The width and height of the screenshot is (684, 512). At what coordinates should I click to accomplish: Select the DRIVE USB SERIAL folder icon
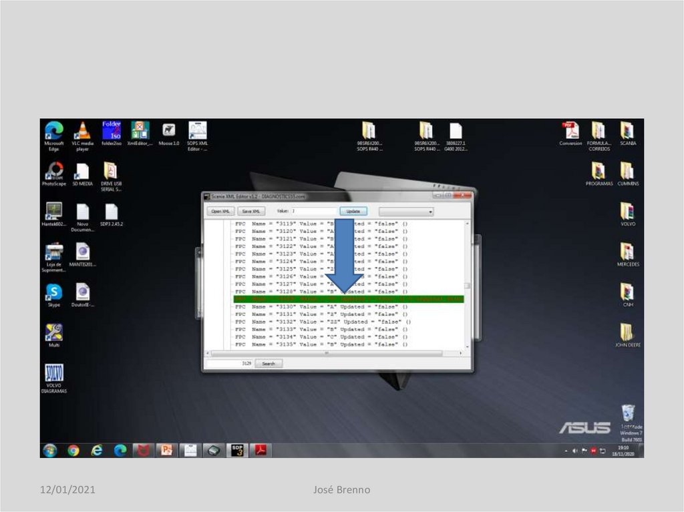pyautogui.click(x=111, y=171)
